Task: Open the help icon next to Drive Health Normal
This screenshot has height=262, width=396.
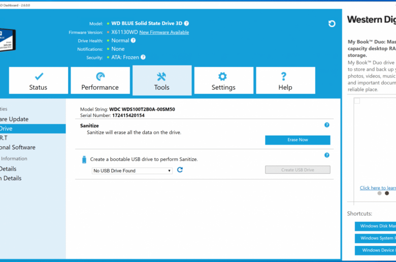Action: (x=133, y=41)
